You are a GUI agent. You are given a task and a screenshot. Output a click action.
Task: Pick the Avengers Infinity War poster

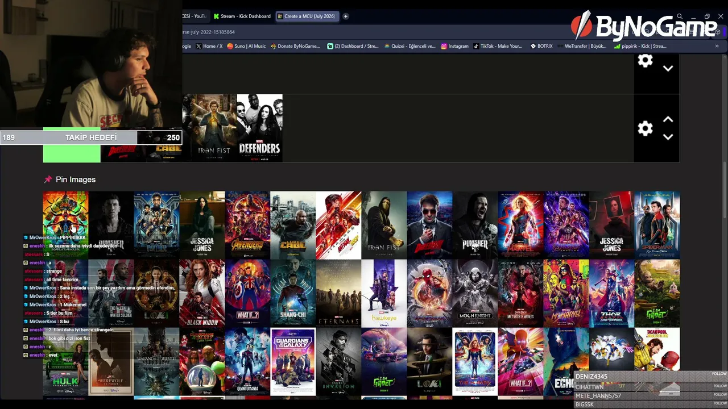tap(247, 225)
